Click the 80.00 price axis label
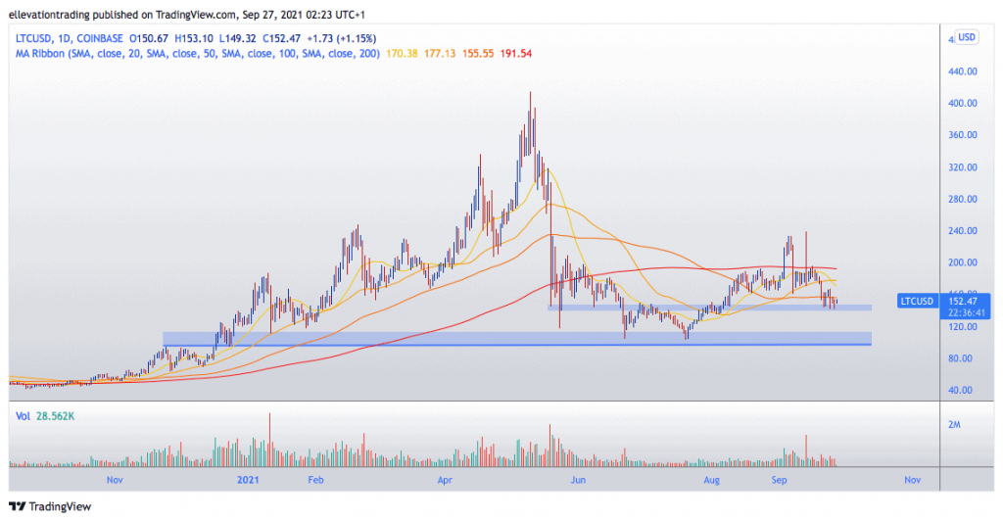 pyautogui.click(x=962, y=358)
